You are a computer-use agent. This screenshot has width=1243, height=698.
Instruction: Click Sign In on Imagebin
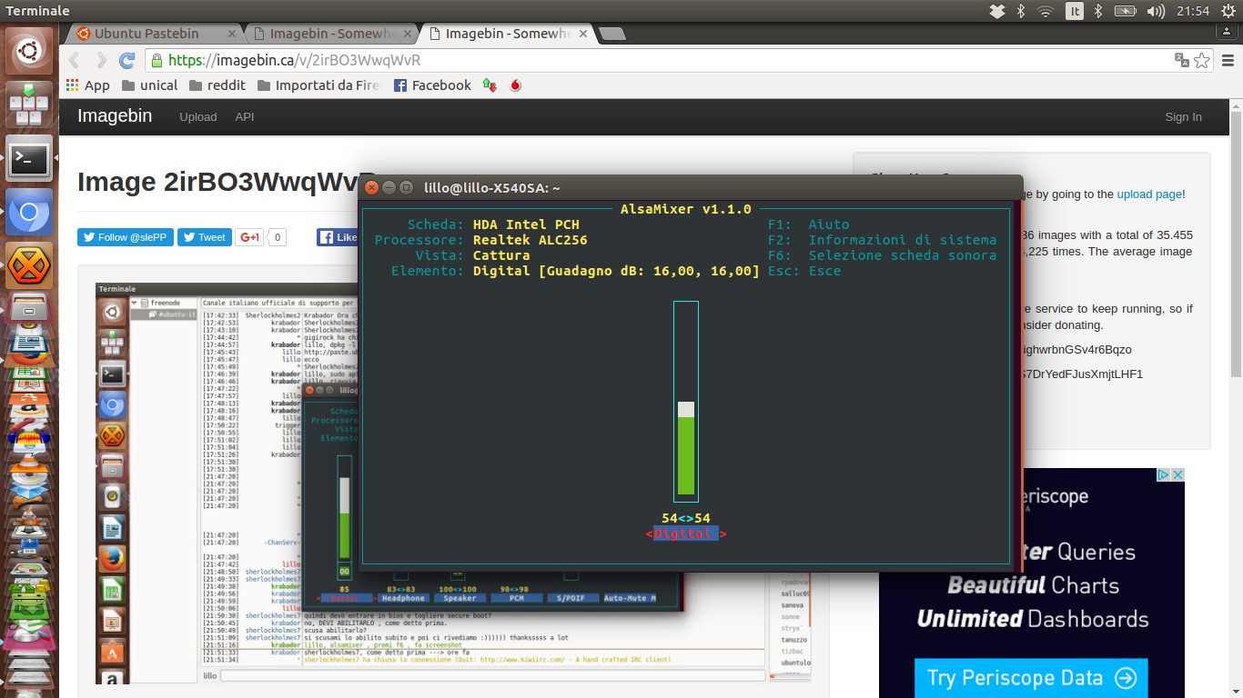coord(1183,117)
